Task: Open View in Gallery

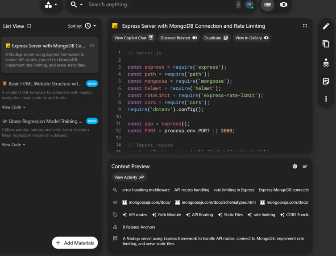Action: tap(252, 38)
